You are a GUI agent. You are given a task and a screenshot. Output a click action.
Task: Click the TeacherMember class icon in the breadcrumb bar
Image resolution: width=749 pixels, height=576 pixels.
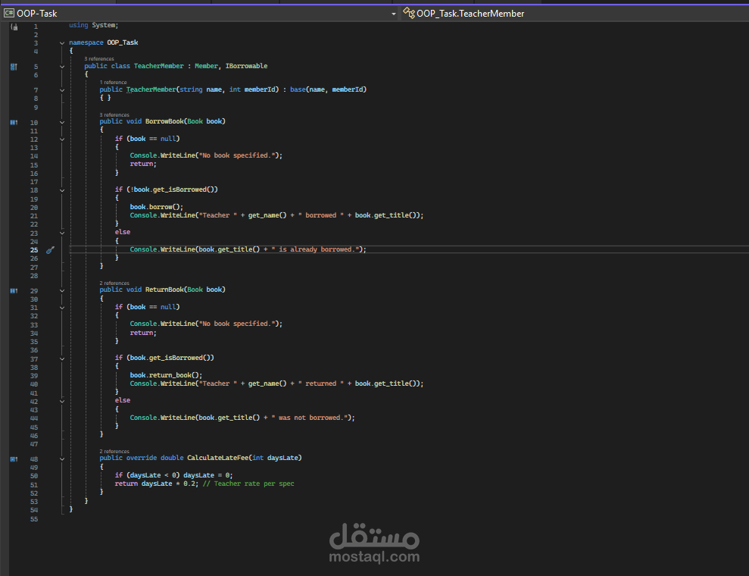(408, 13)
